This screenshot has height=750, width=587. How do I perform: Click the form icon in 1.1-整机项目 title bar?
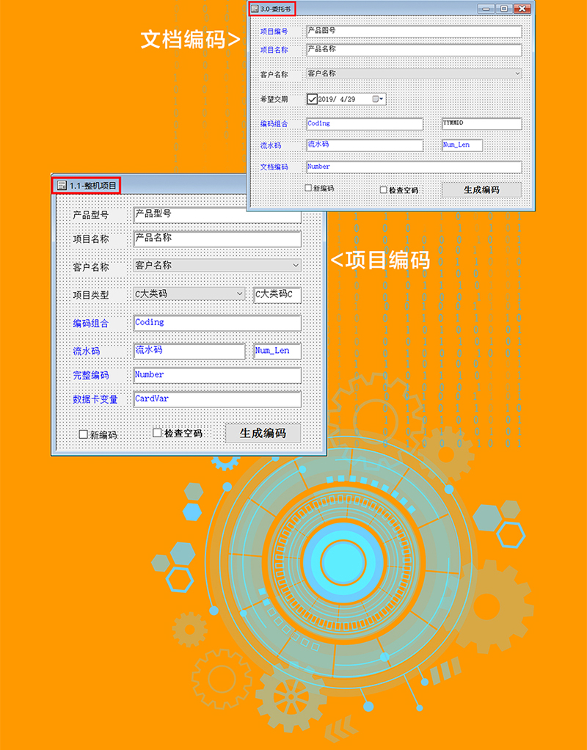click(62, 186)
